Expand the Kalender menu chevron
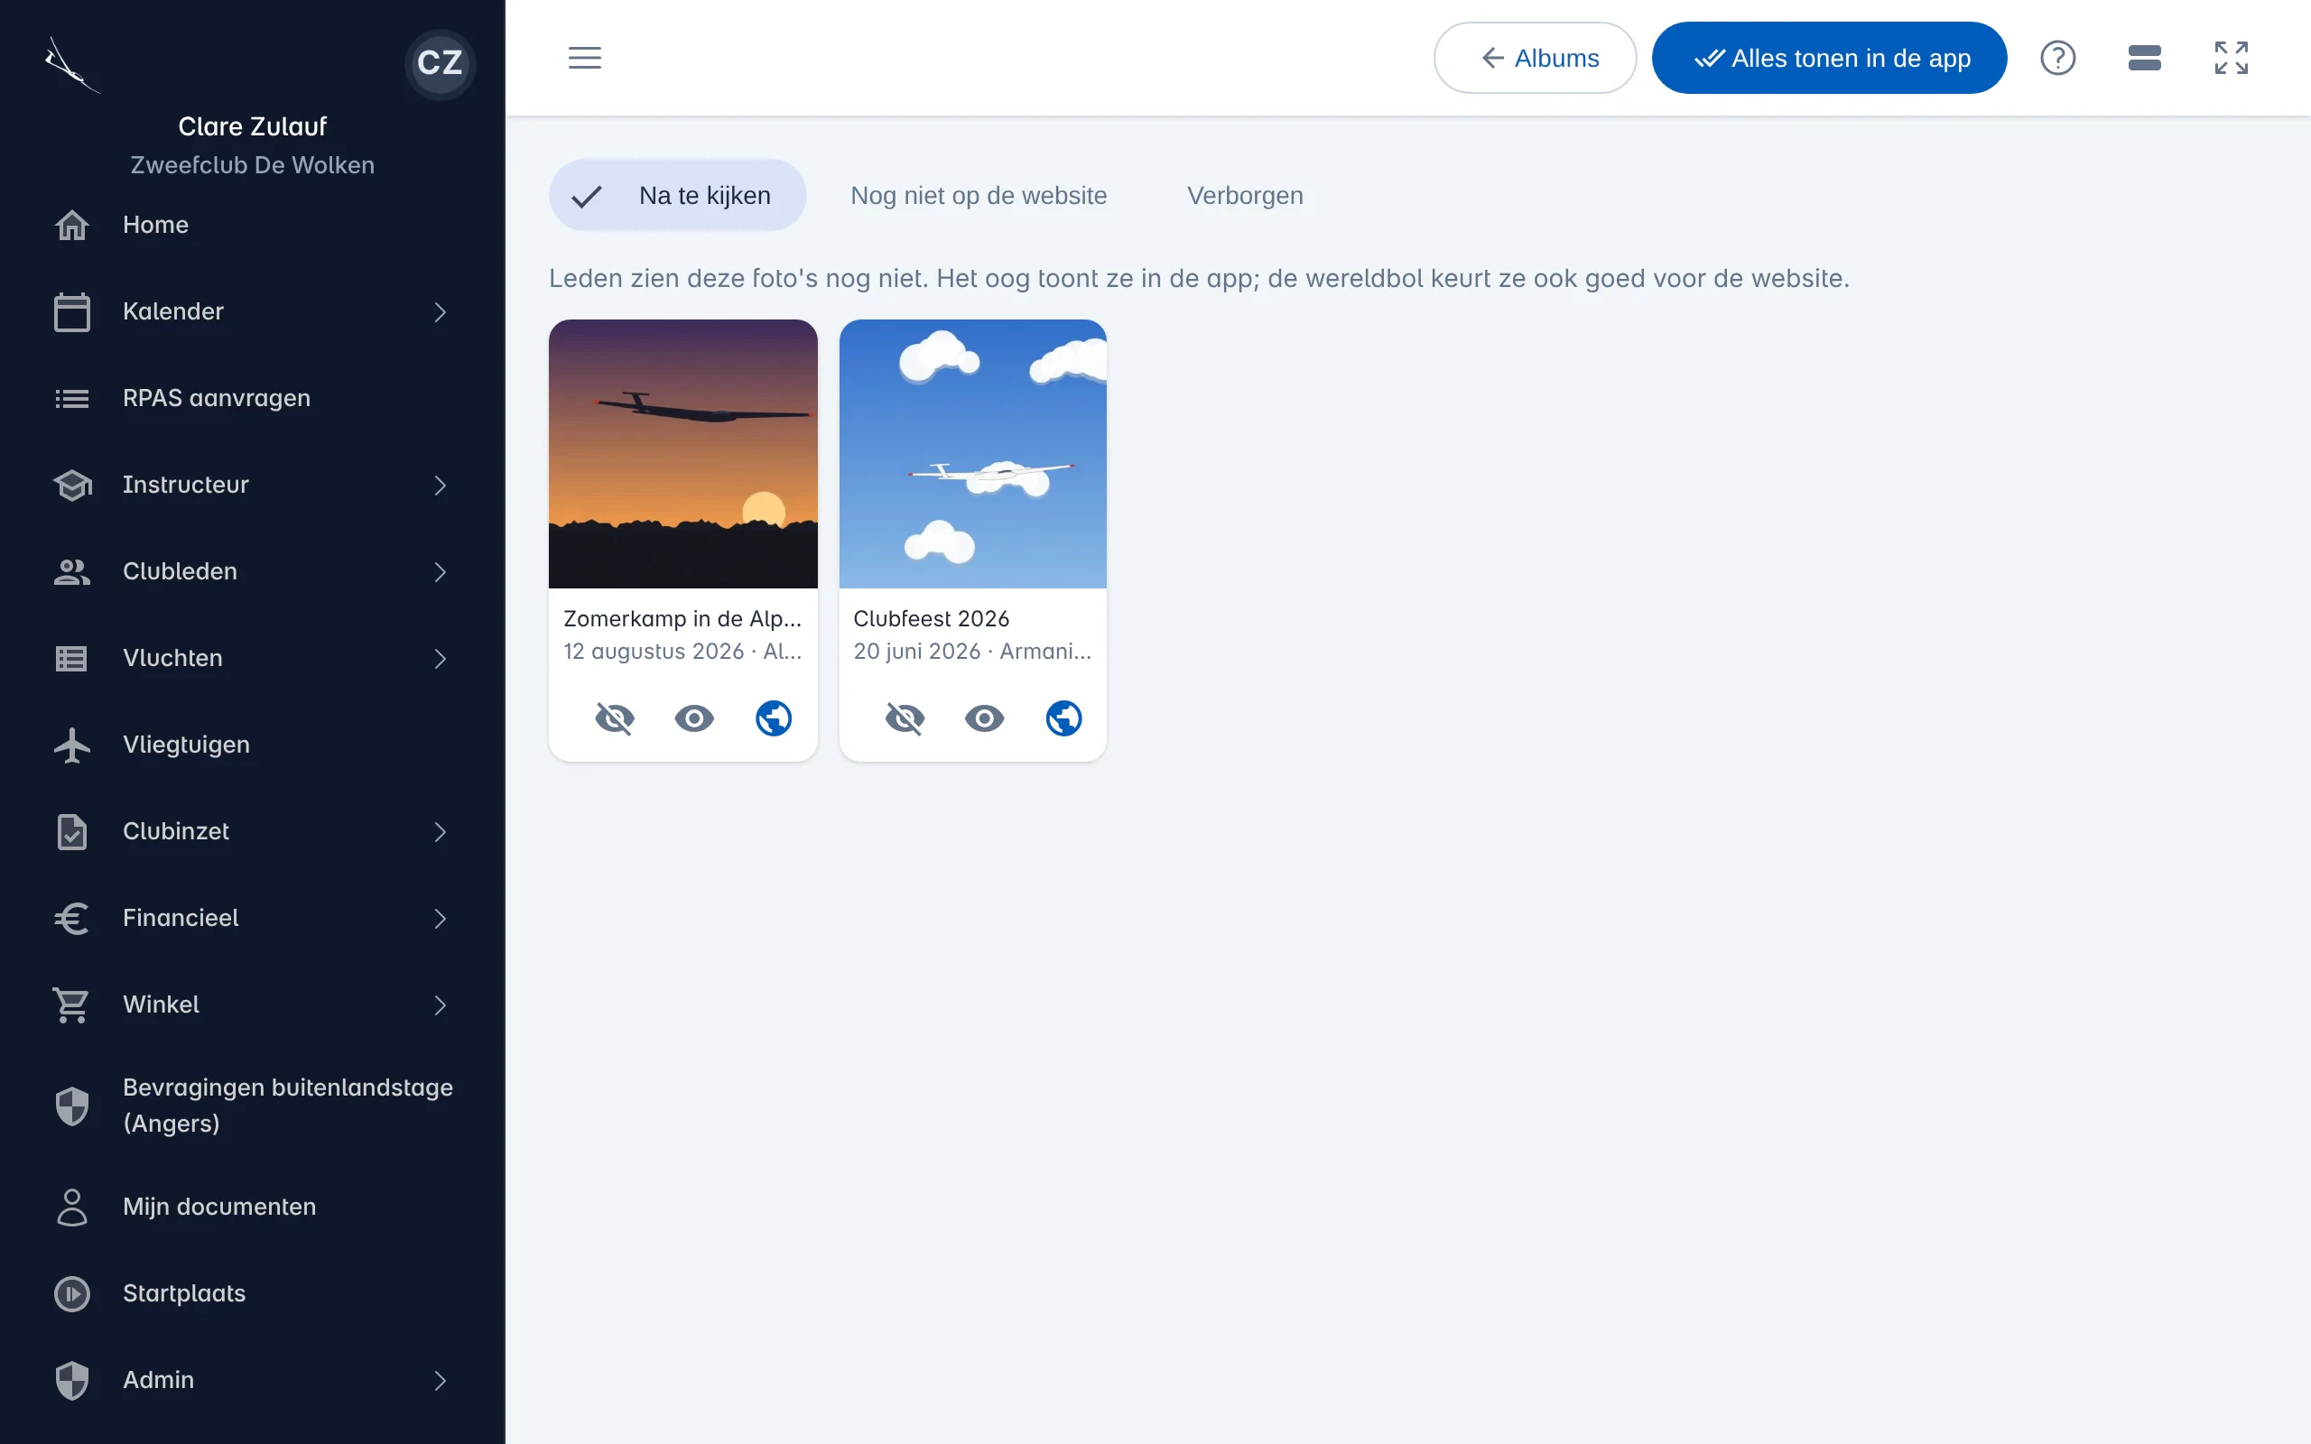Screen dimensions: 2311x1444 click(x=441, y=312)
